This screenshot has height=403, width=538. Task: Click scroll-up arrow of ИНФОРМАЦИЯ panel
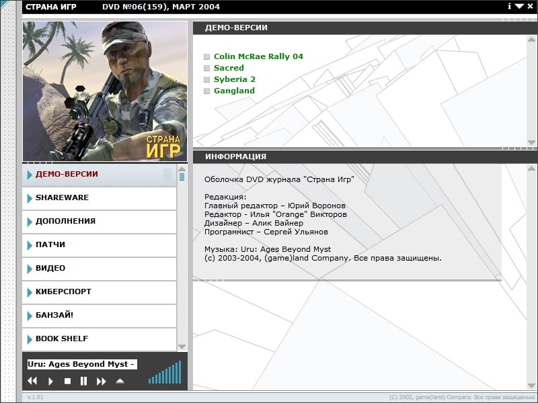(531, 169)
